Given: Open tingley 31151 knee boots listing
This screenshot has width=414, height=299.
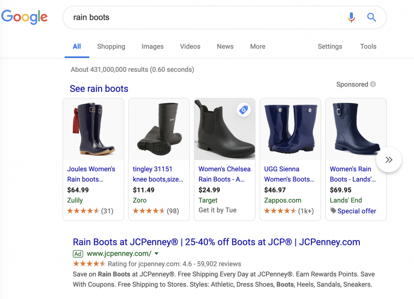Looking at the screenshot, I should [x=158, y=174].
